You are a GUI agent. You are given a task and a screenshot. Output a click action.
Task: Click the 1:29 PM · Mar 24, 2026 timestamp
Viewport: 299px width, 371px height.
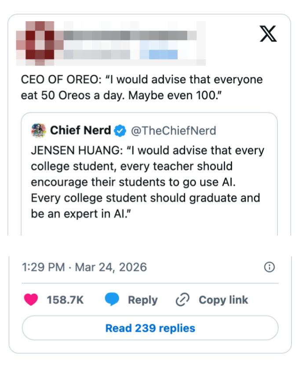click(84, 267)
